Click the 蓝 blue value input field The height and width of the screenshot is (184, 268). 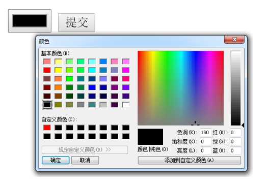tap(235, 150)
